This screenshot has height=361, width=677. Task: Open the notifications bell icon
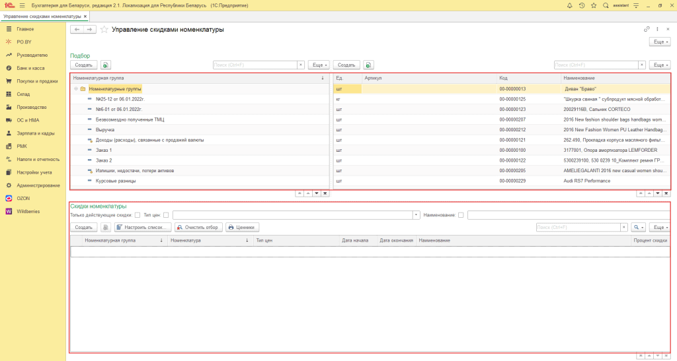(x=569, y=5)
